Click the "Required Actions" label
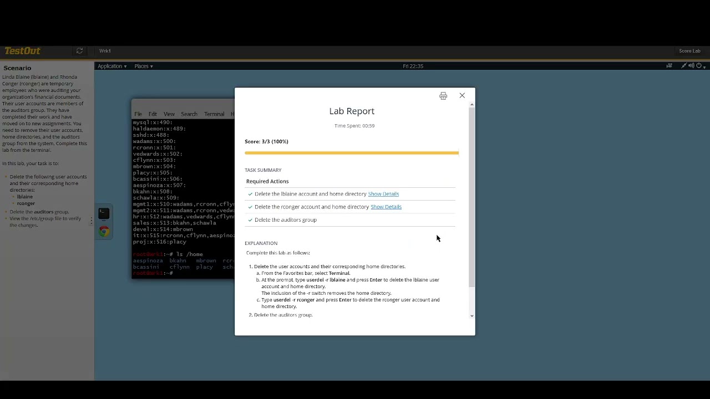The width and height of the screenshot is (710, 399). pyautogui.click(x=267, y=181)
